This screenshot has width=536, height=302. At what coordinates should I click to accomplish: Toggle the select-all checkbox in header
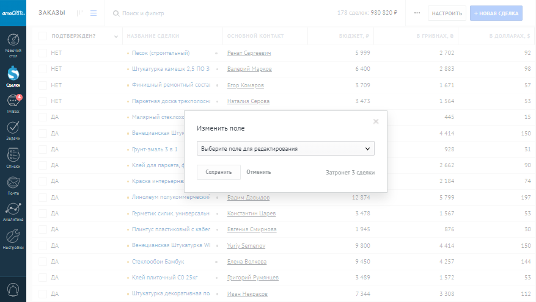pos(43,36)
